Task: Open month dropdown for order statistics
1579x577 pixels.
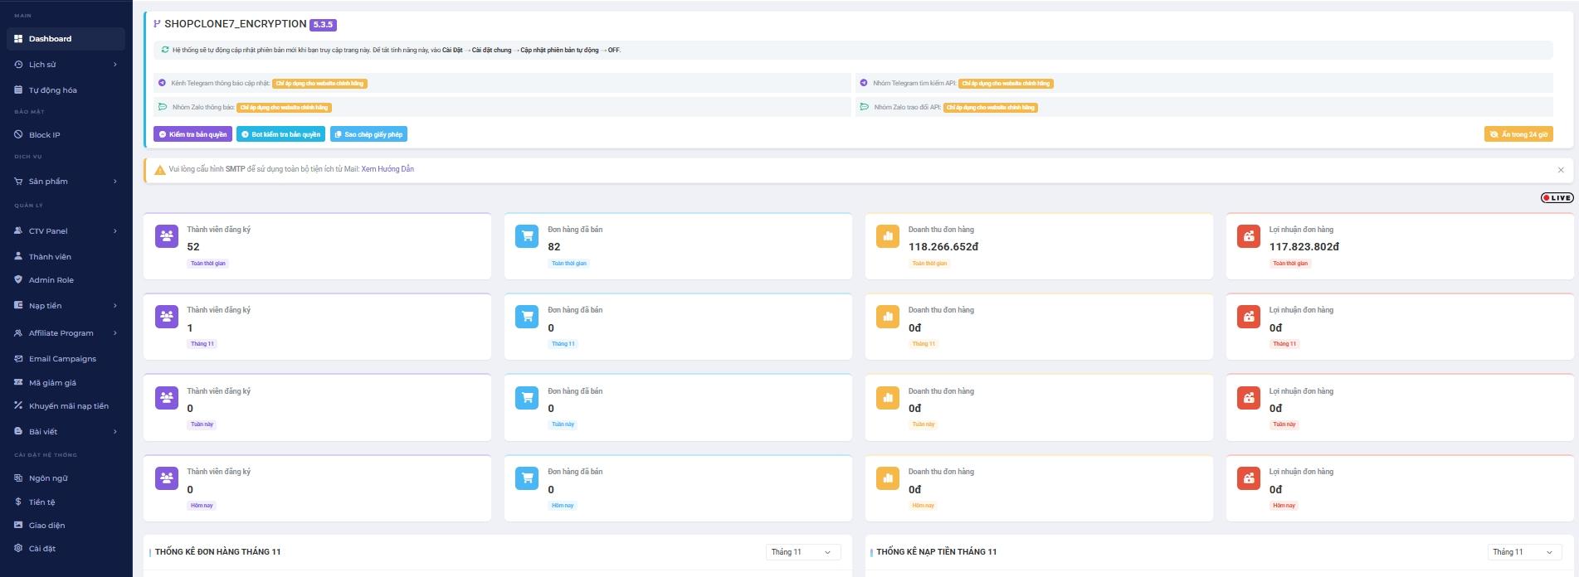Action: 802,552
